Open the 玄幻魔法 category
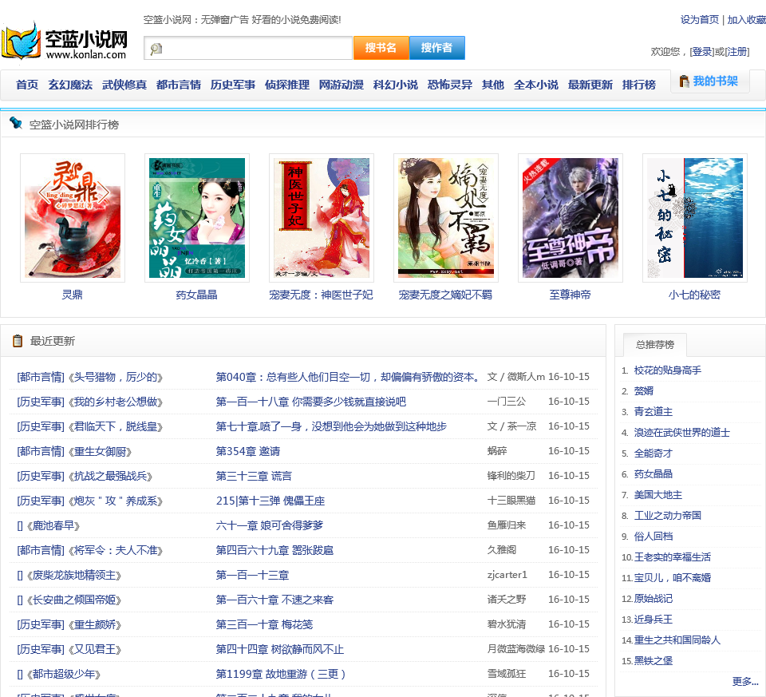 [70, 85]
